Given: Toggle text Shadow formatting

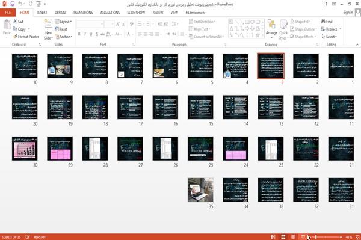Looking at the screenshot, I should pyautogui.click(x=97, y=34).
